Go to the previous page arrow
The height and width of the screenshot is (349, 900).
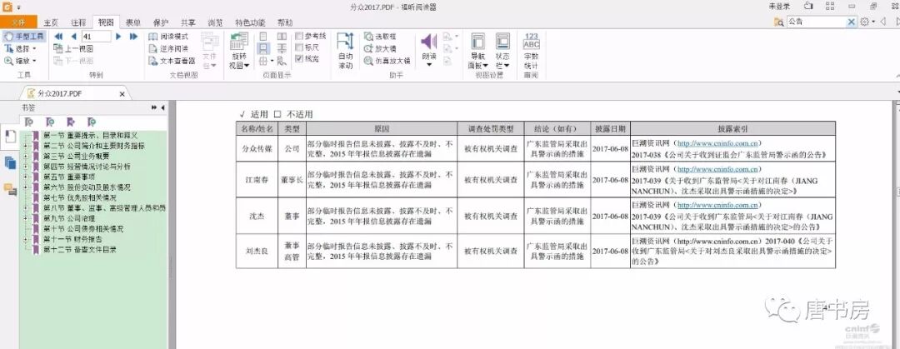click(x=73, y=36)
